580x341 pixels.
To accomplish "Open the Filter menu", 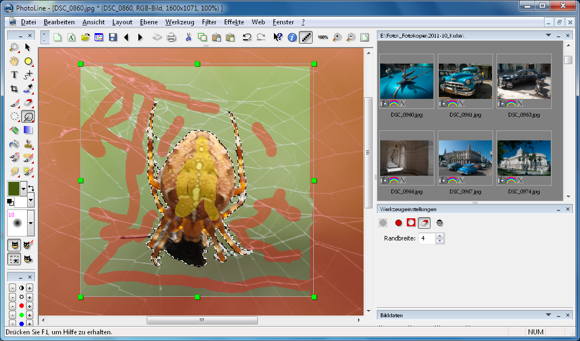I will click(x=209, y=22).
